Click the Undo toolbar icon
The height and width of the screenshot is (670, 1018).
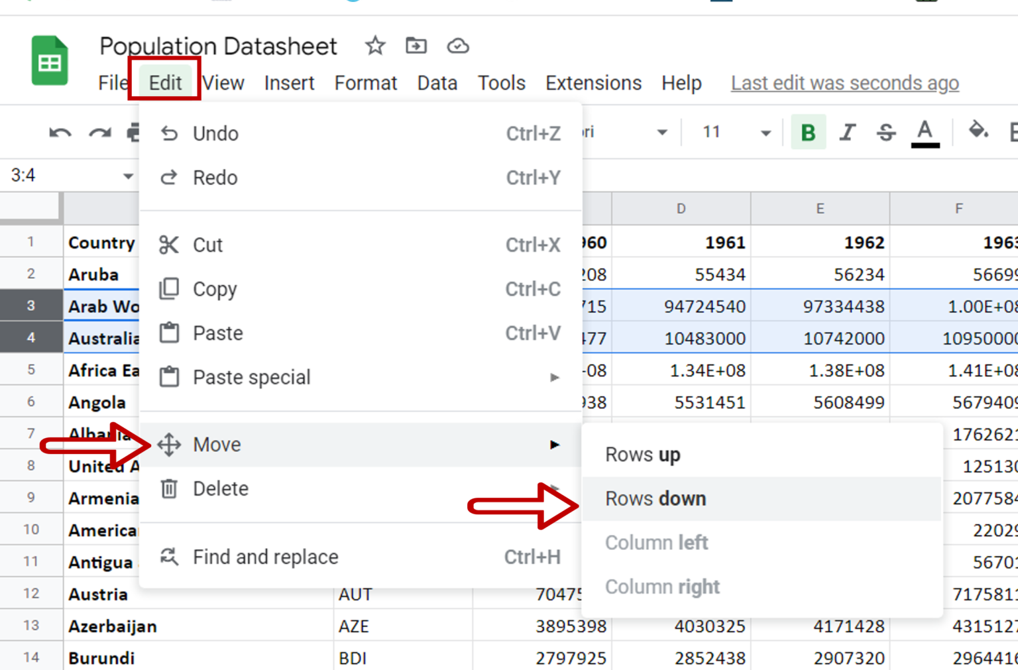coord(59,132)
